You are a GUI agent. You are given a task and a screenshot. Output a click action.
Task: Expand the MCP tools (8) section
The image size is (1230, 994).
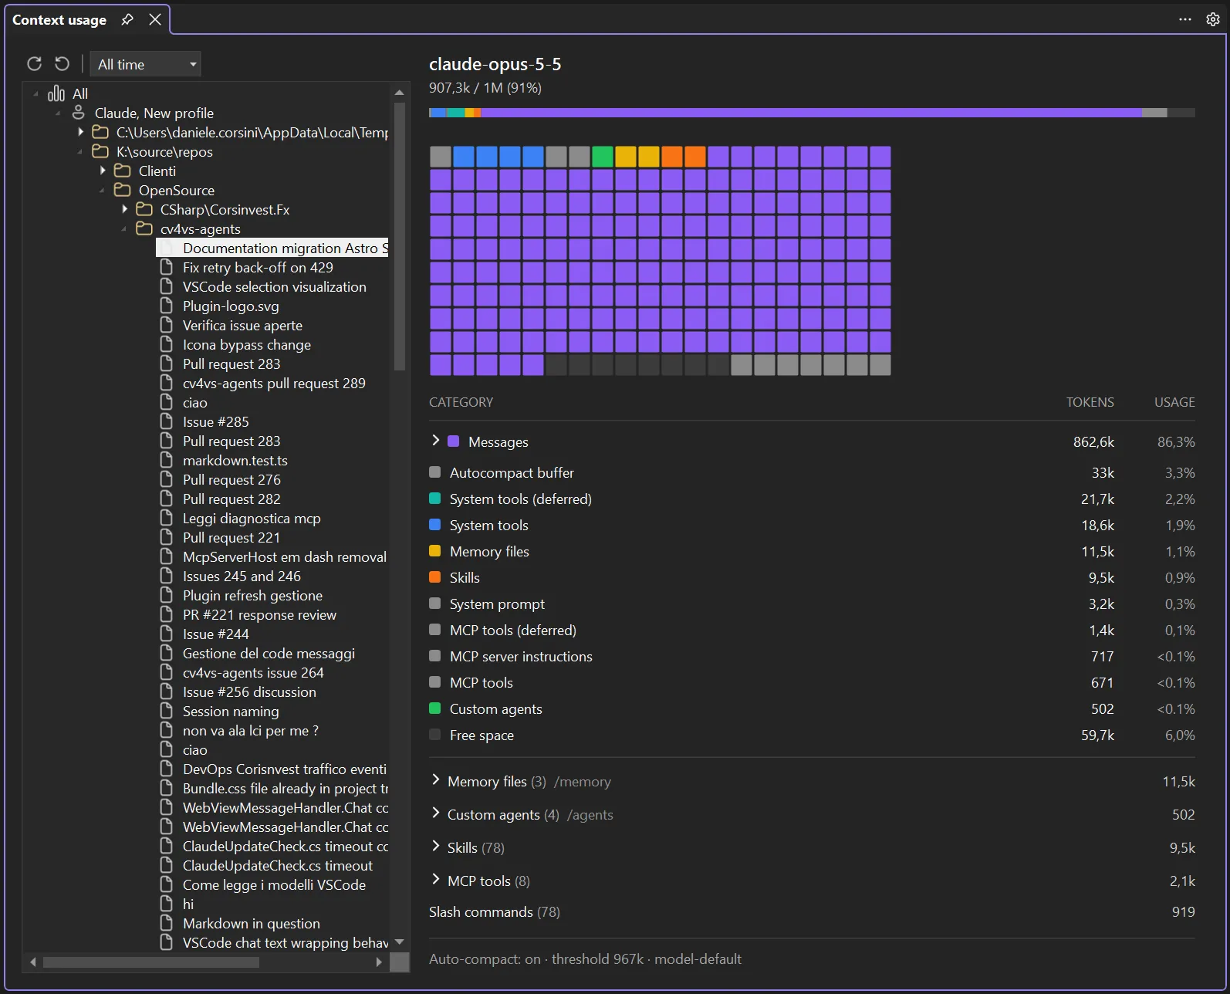click(436, 880)
